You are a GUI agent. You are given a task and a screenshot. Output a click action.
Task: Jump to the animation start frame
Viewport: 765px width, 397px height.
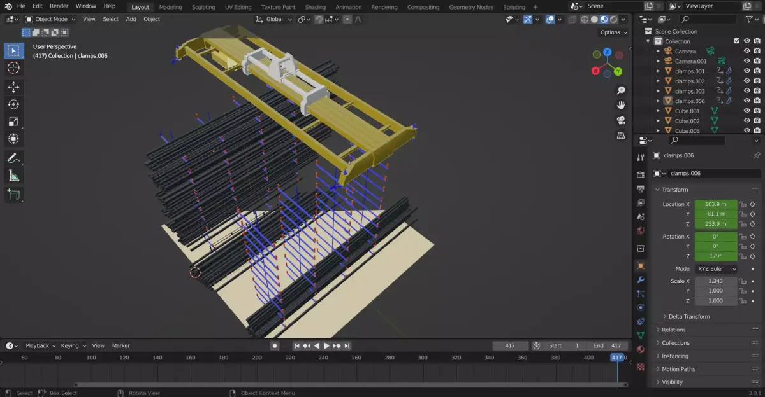tap(296, 345)
